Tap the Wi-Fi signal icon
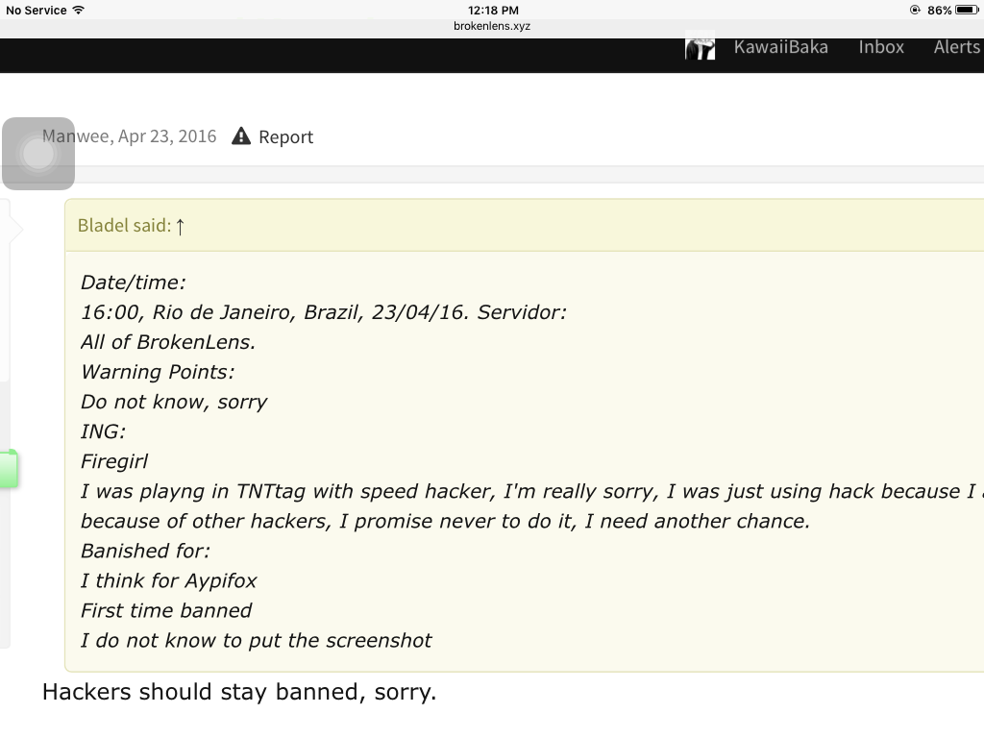 point(79,10)
